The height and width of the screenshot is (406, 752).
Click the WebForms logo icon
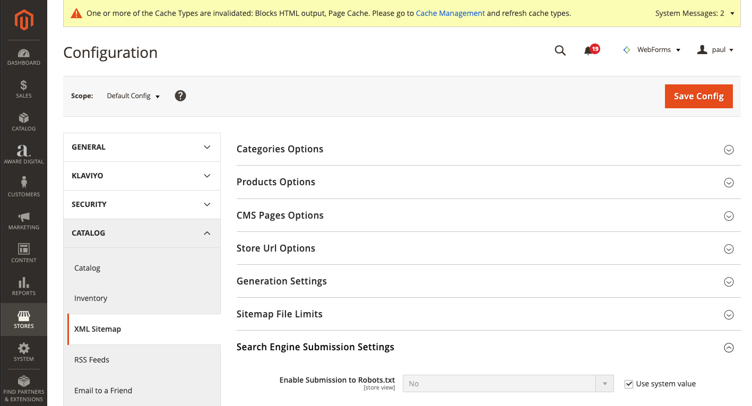click(x=627, y=49)
